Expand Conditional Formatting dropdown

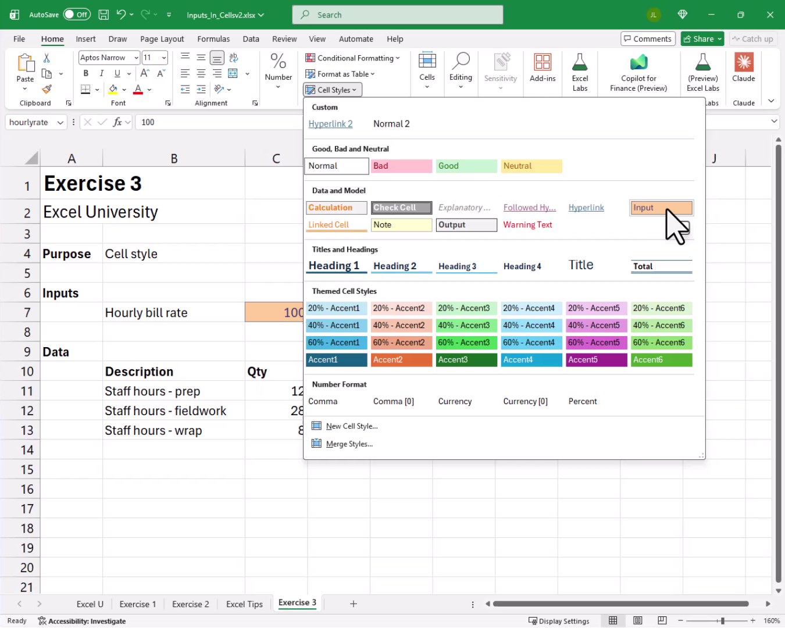(352, 58)
